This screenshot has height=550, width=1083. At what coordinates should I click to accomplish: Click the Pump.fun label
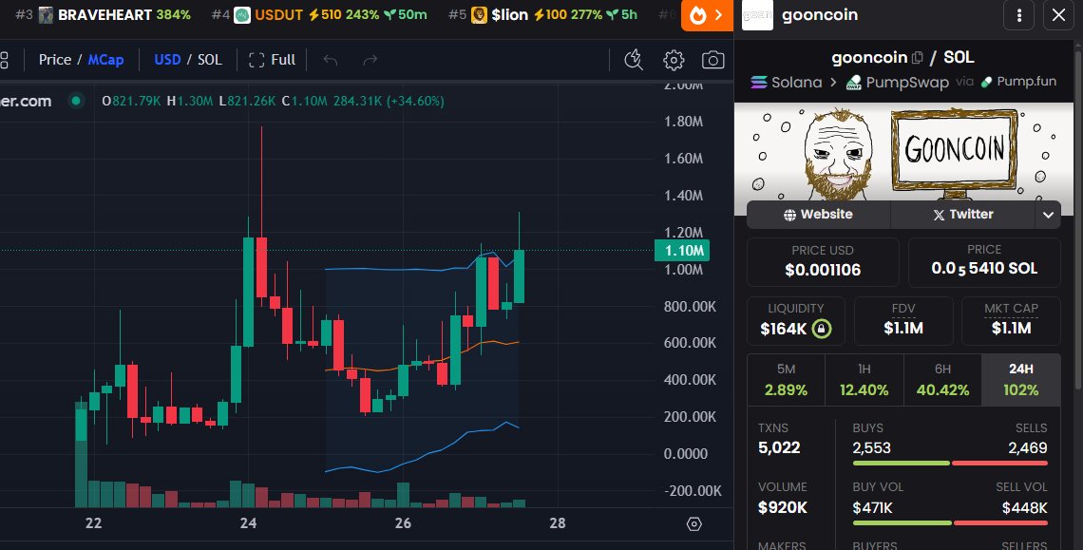click(1026, 82)
